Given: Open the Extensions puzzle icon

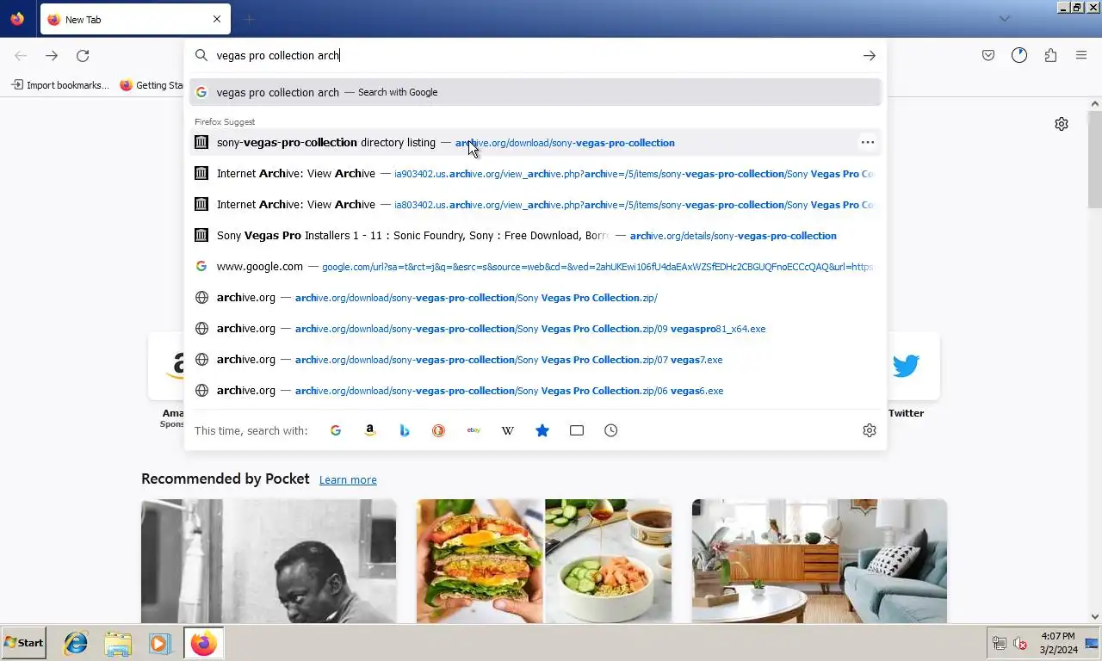Looking at the screenshot, I should [x=1050, y=55].
